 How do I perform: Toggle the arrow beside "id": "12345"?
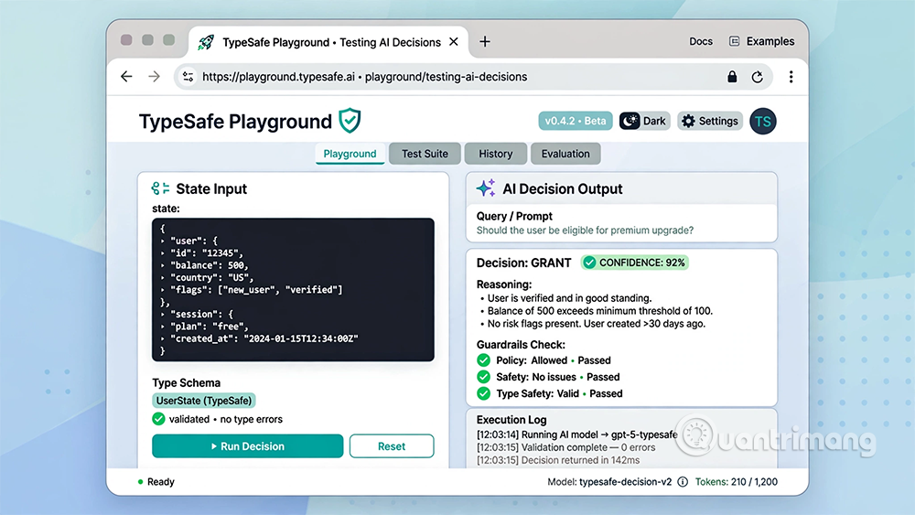tap(163, 252)
